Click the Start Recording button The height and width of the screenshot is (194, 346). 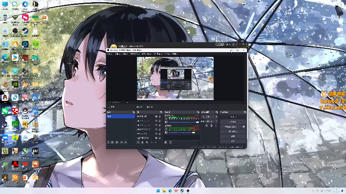[x=233, y=122]
